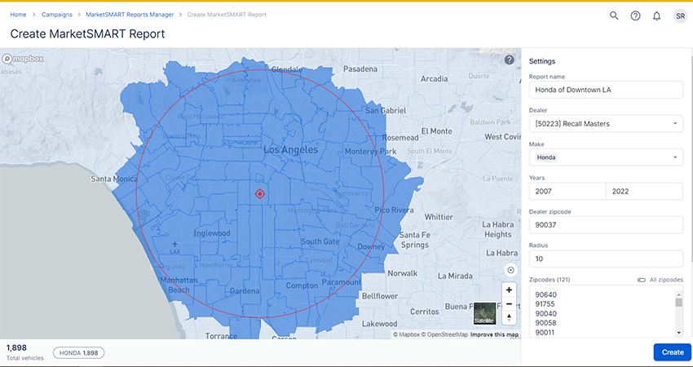The width and height of the screenshot is (693, 367).
Task: Click the LAX airport icon on map
Action: pos(175,244)
